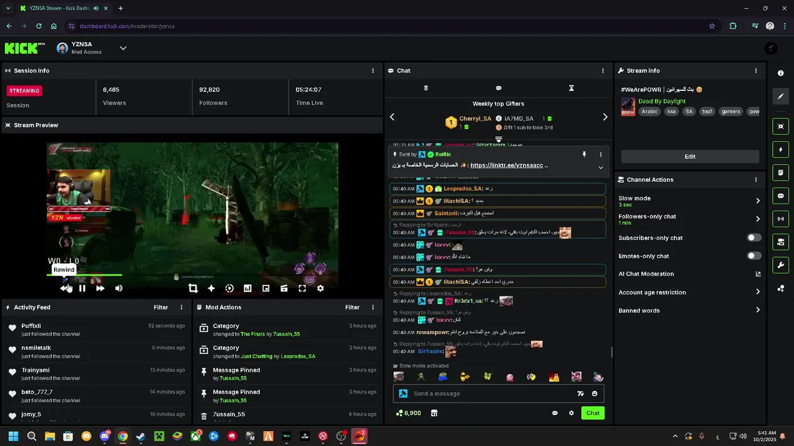Select the Arabic stream tag
Viewport: 794px width, 446px height.
649,111
